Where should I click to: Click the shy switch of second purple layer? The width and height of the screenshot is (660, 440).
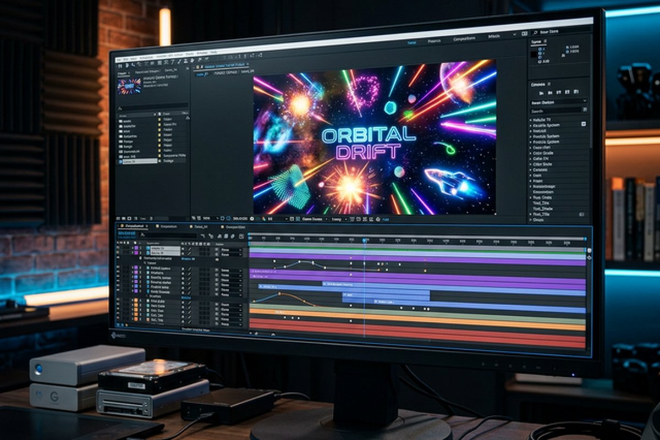click(x=183, y=253)
